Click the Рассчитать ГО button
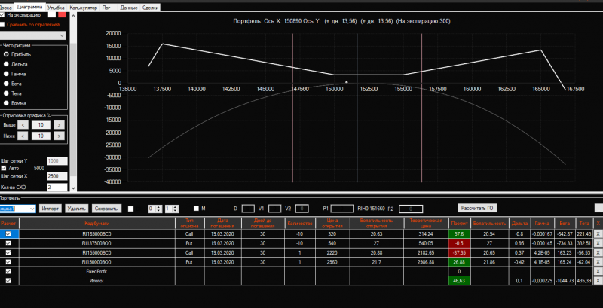The width and height of the screenshot is (603, 308). point(477,208)
